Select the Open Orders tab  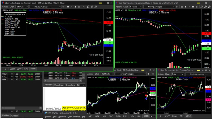[x=59, y=85]
